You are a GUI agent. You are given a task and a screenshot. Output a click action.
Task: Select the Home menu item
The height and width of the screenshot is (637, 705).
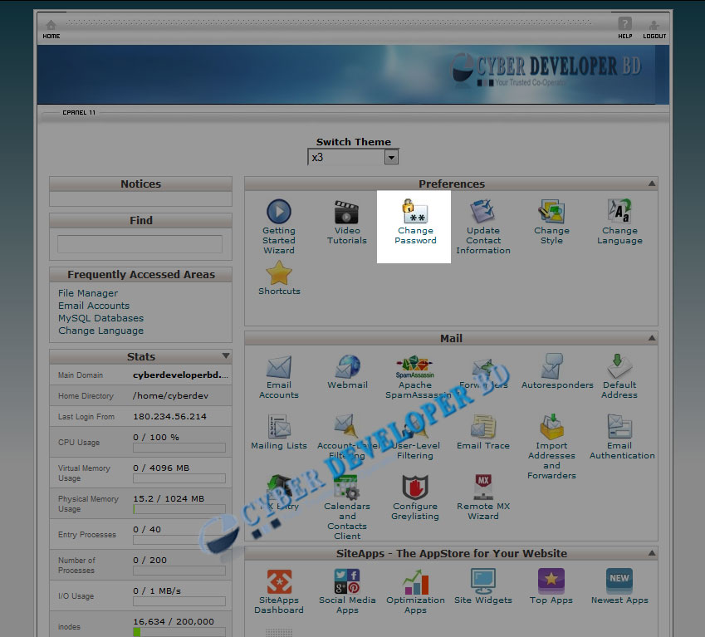51,29
